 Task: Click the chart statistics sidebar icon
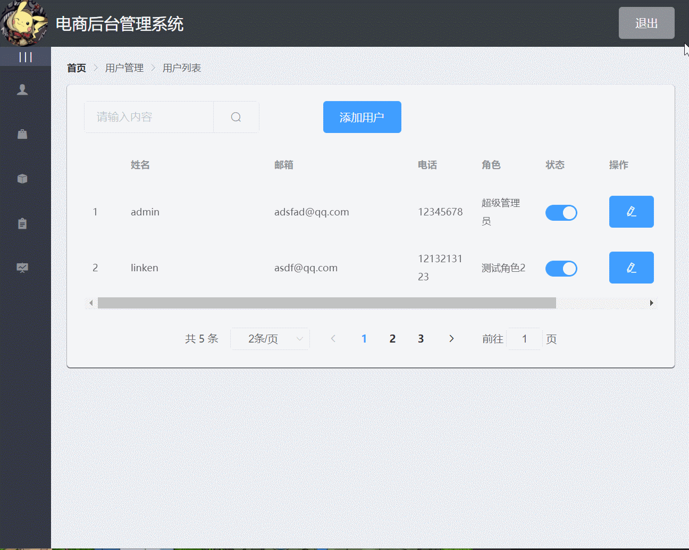[x=22, y=268]
